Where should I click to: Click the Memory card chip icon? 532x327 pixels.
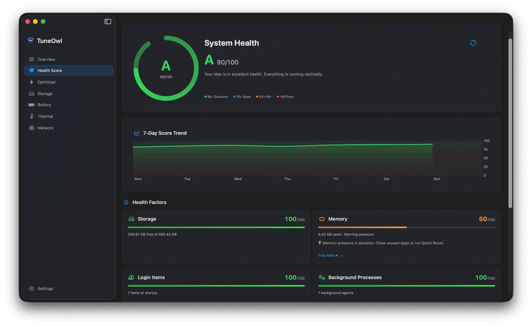pyautogui.click(x=322, y=219)
